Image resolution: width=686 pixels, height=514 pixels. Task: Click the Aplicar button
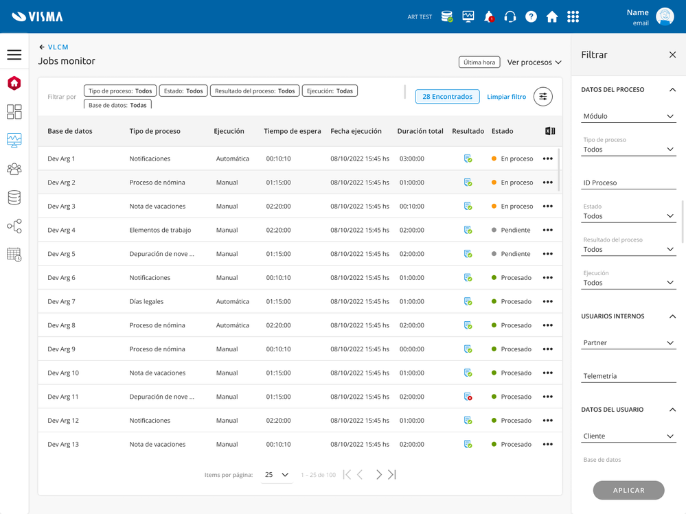click(628, 491)
